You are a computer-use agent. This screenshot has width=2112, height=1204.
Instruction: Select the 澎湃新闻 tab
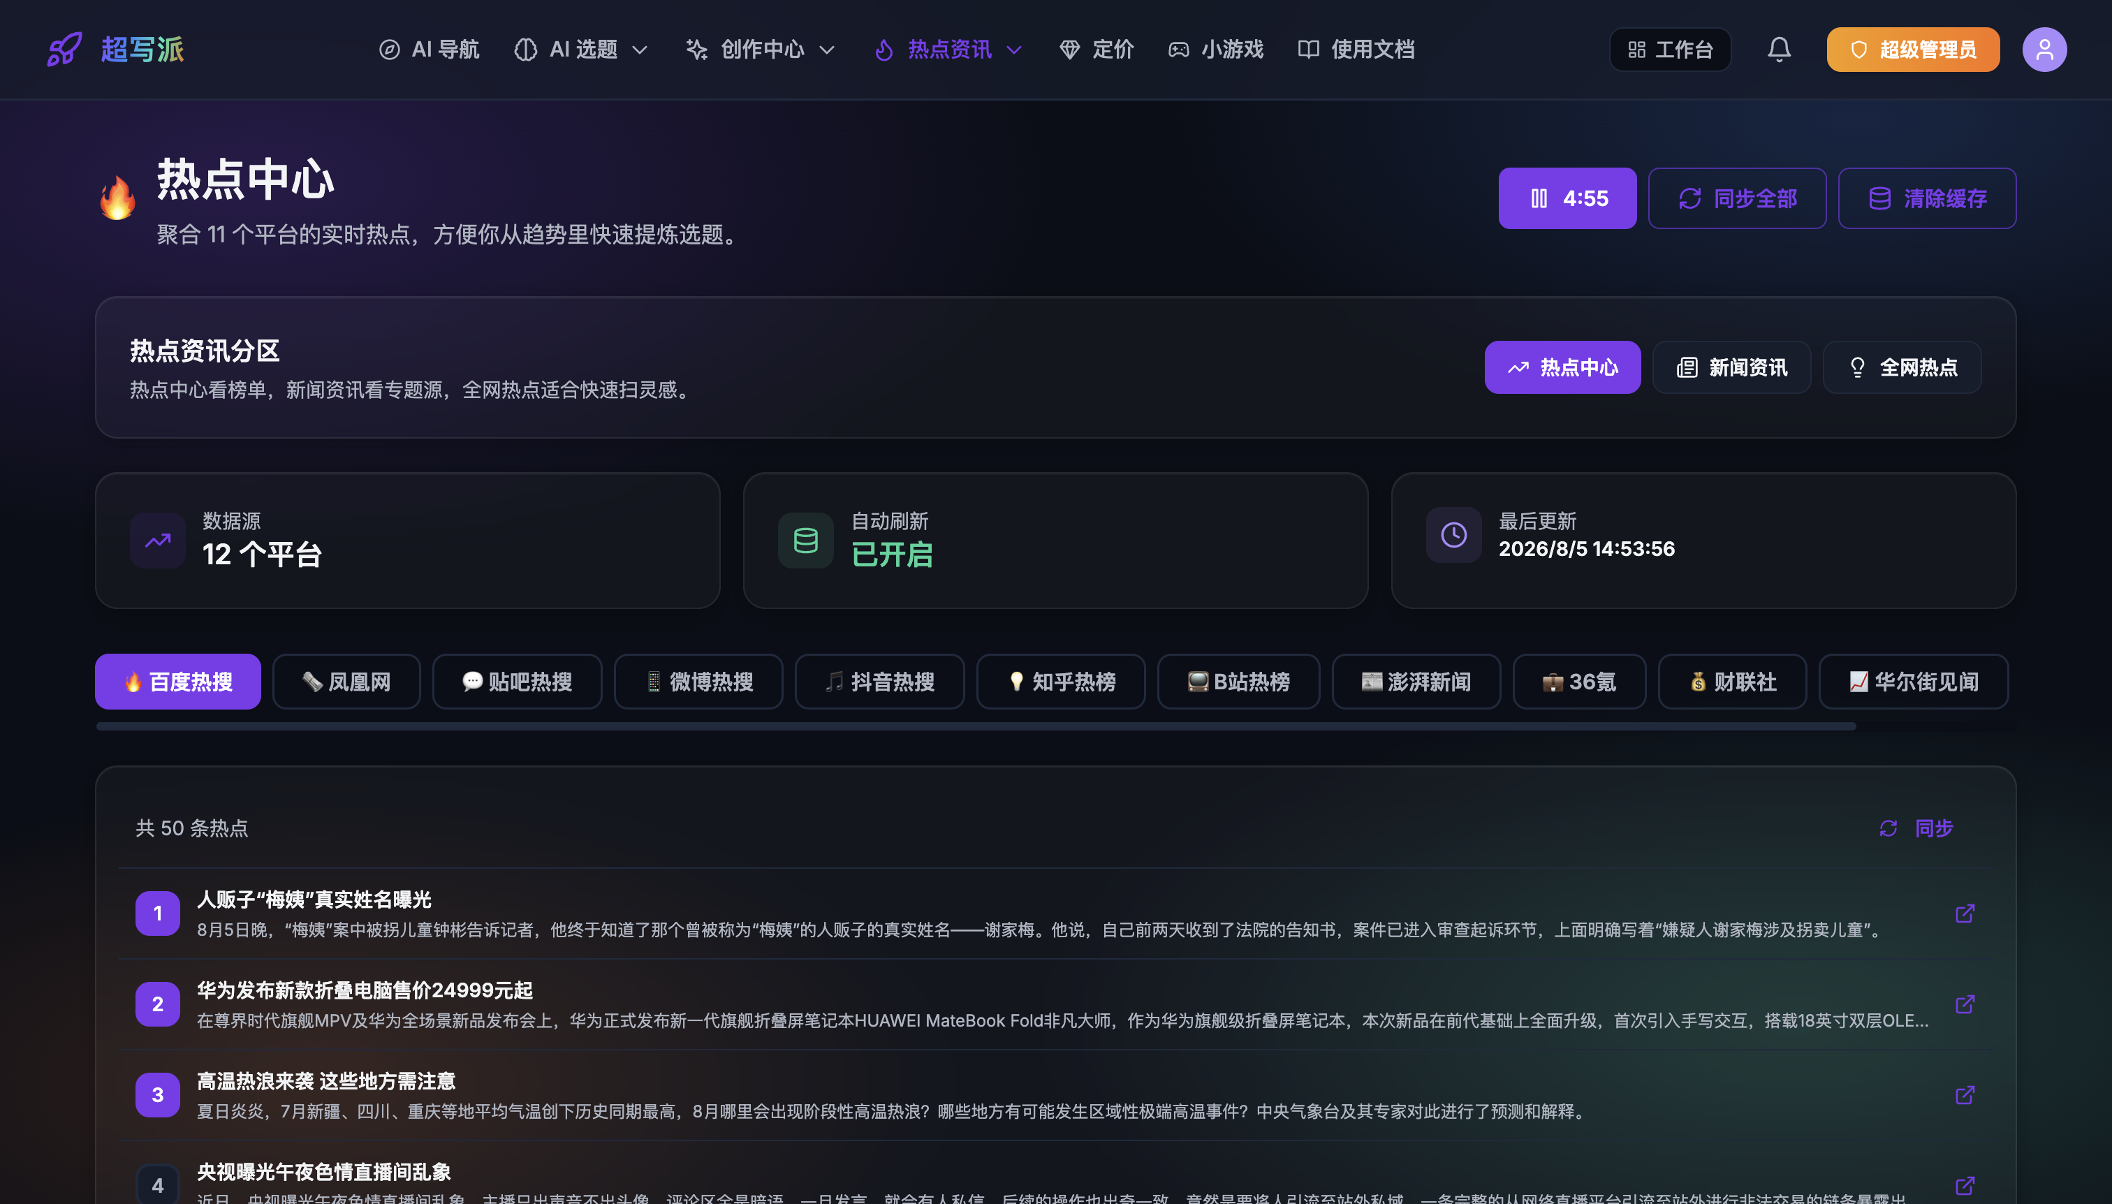(x=1416, y=682)
